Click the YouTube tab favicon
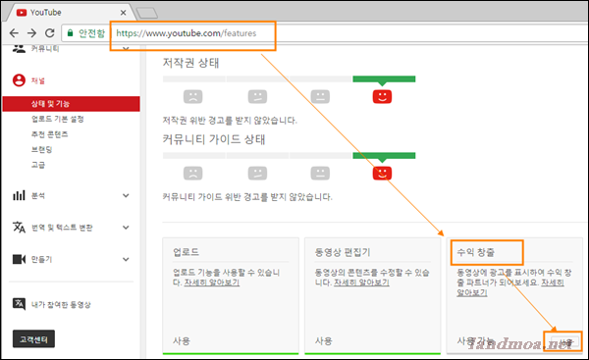This screenshot has height=360, width=589. (x=22, y=13)
